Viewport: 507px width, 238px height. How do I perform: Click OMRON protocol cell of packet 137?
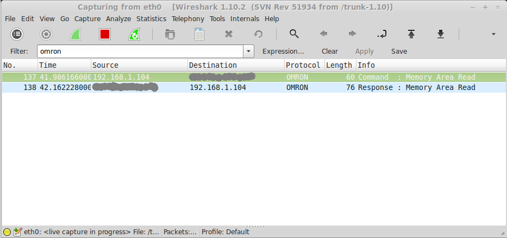297,78
